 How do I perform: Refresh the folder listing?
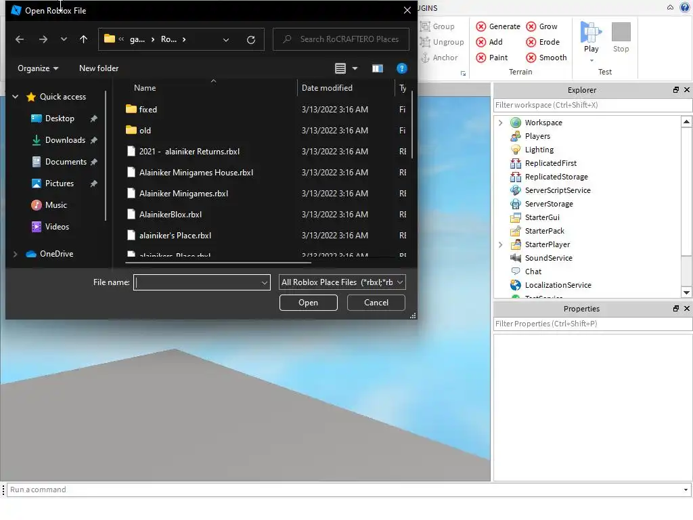tap(251, 40)
